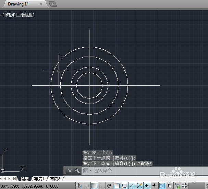208x189 pixels.
Task: Open the [-] viewport controls menu
Action: 2,15
